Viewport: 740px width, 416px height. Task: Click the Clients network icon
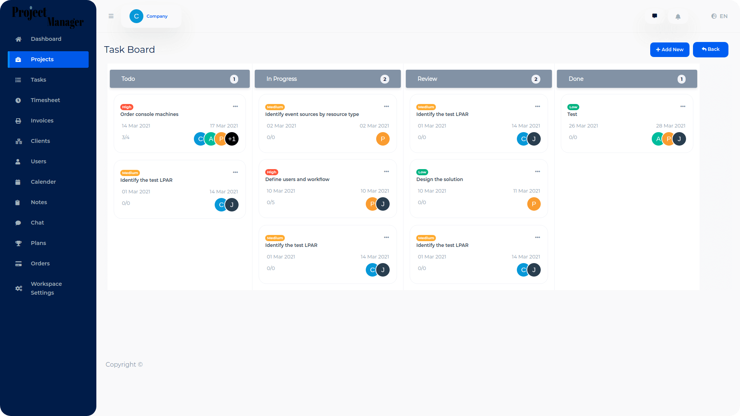point(18,141)
